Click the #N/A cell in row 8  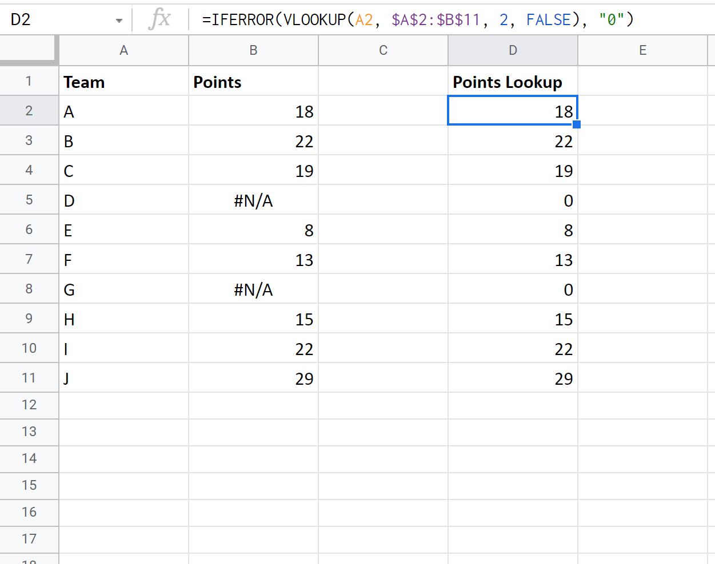pos(253,289)
